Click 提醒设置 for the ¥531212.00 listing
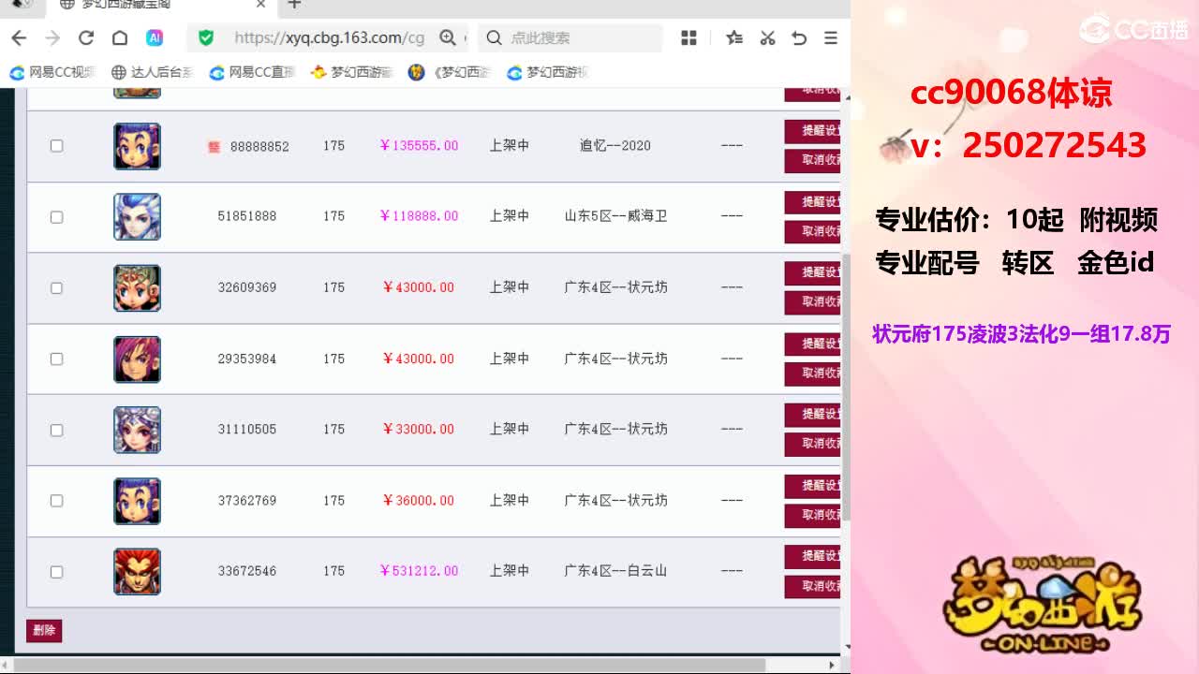Viewport: 1199px width, 674px height. tap(812, 557)
